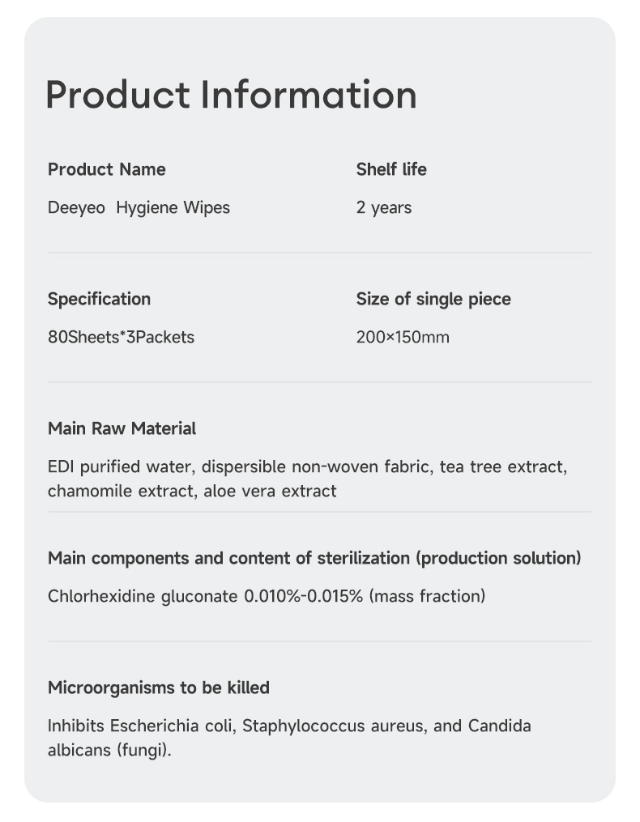This screenshot has width=640, height=822.
Task: Click the 200×150mm dimension value
Action: (403, 338)
